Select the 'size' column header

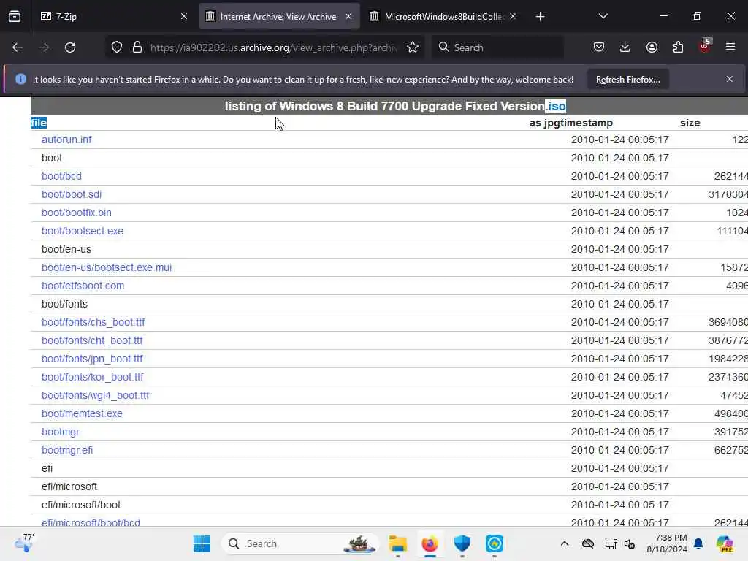click(x=690, y=123)
